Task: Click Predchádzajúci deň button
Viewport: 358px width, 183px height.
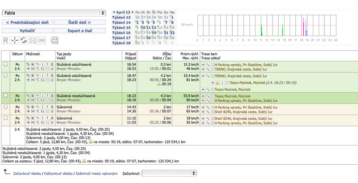Action: [27, 22]
